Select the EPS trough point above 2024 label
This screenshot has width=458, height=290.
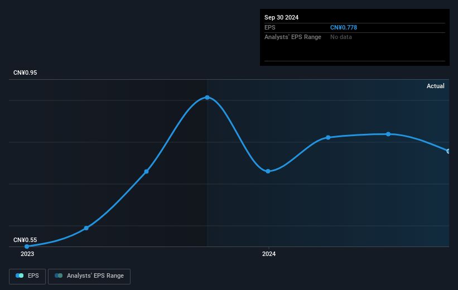point(268,171)
